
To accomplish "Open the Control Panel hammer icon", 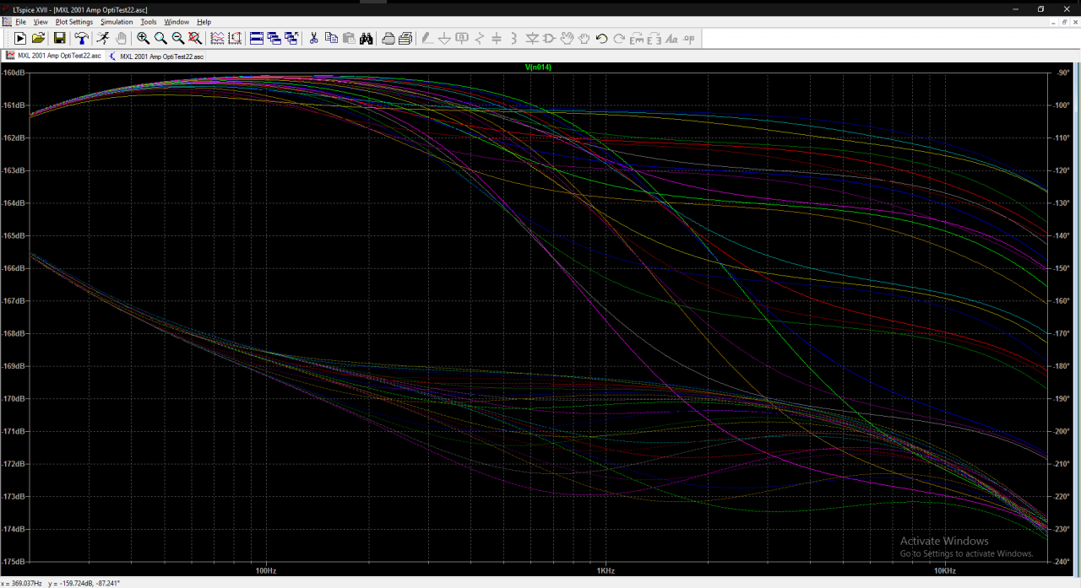I will tap(81, 38).
